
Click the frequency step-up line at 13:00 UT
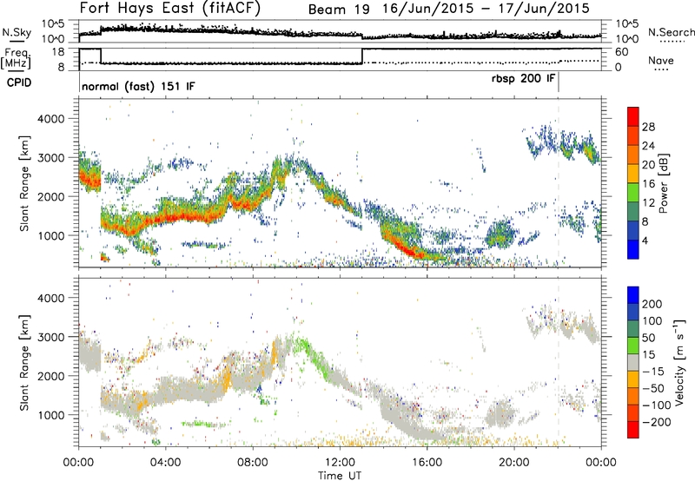click(362, 56)
